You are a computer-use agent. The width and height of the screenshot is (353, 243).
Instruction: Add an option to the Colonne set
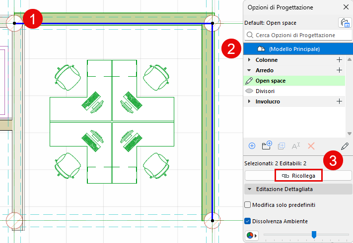pyautogui.click(x=339, y=60)
